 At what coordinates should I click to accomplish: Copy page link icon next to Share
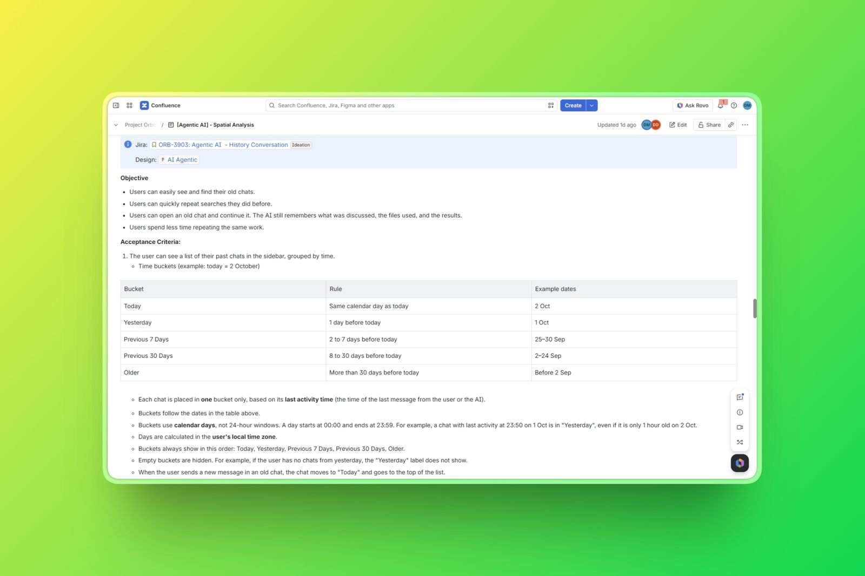(731, 125)
